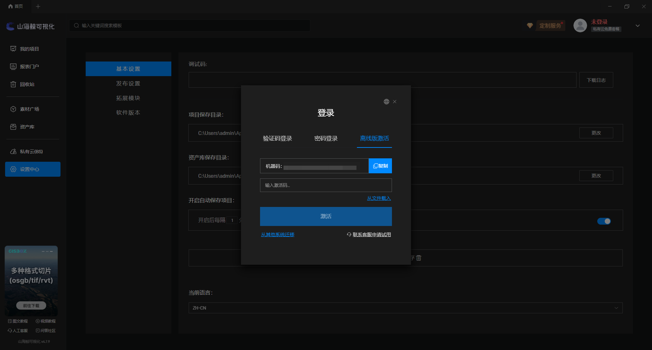Click the trash icon in settings row
The height and width of the screenshot is (350, 652).
(419, 258)
